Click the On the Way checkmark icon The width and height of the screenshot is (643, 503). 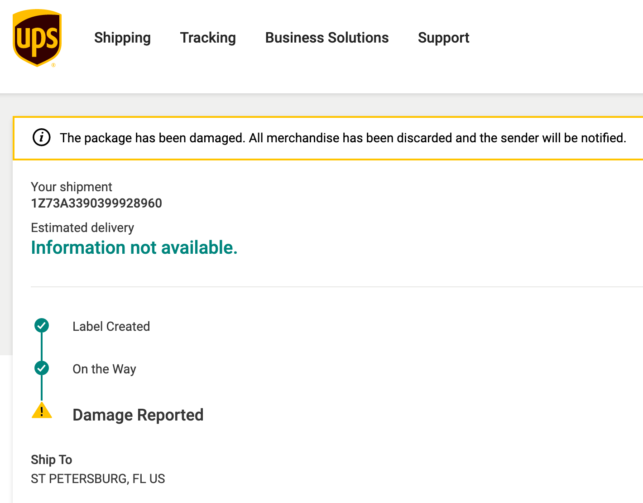[42, 368]
